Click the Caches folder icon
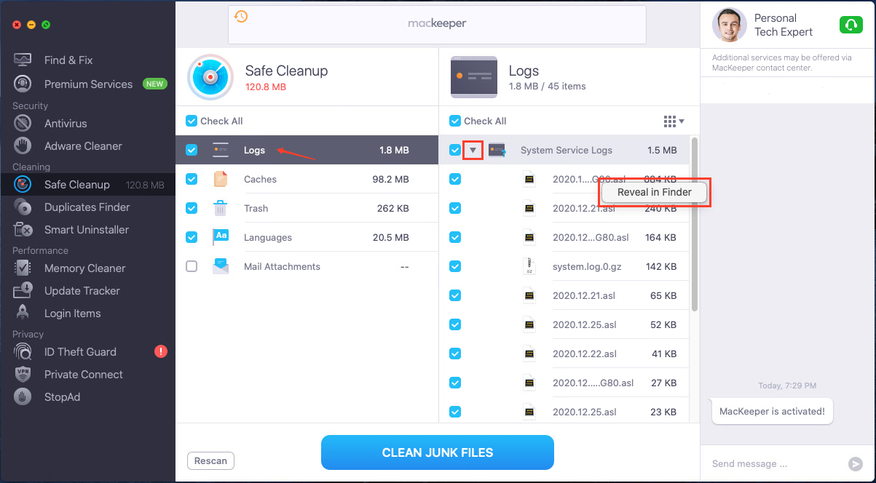 221,179
